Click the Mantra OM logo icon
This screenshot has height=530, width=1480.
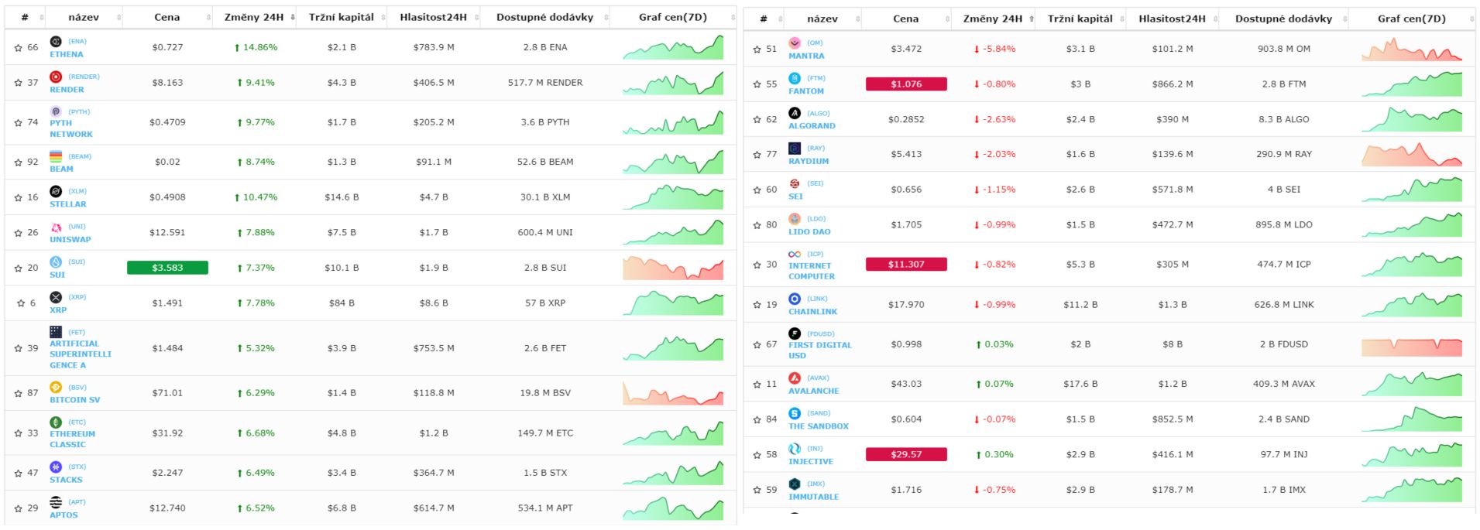795,43
